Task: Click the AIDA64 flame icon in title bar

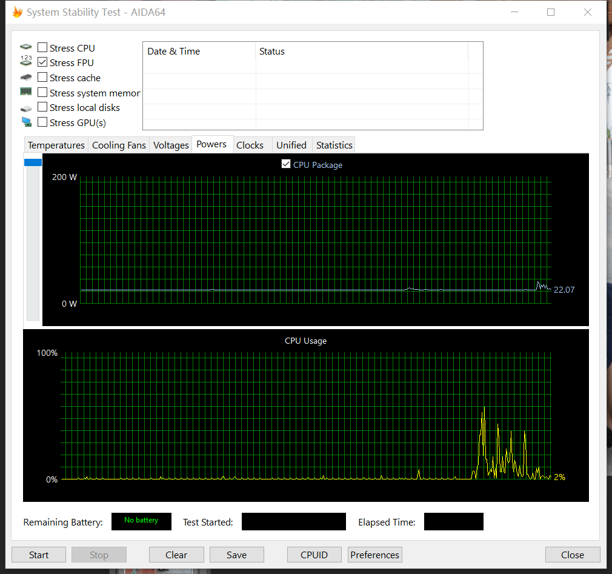Action: click(x=17, y=12)
